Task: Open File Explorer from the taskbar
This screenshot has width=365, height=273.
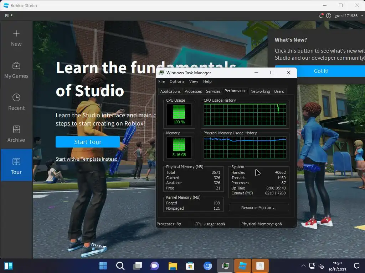Action: (x=173, y=266)
